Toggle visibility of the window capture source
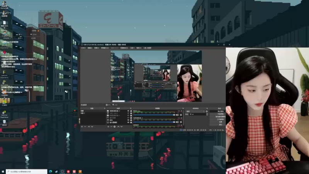The height and width of the screenshot is (174, 309). (128, 118)
